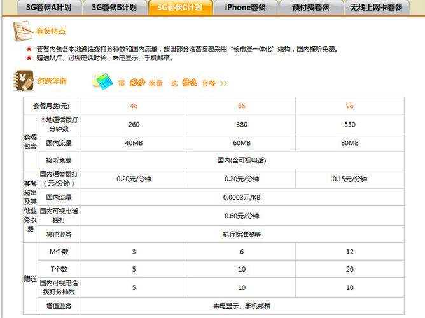
Task: Click the 国内可视电话拨打分钟数 row label
Action: [59, 287]
